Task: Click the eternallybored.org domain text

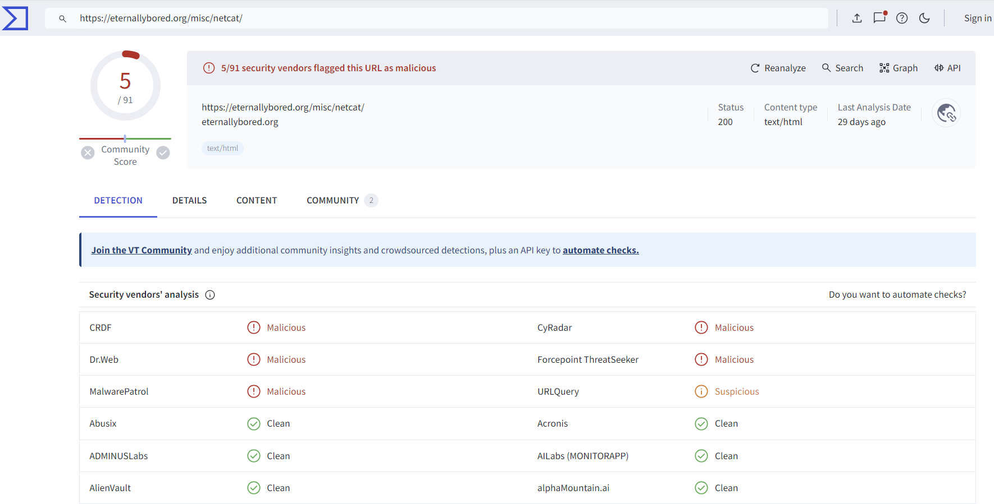Action: pos(240,122)
